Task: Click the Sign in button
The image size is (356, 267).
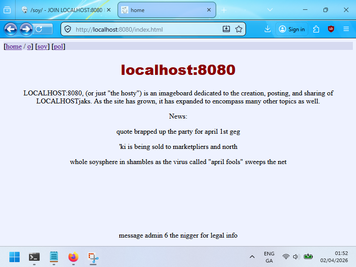Action: [x=292, y=29]
